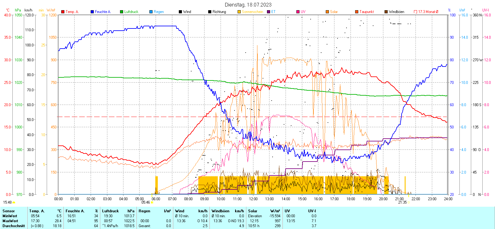The image size is (495, 229).
Task: Toggle the black Richtung legend marker
Action: (x=210, y=12)
